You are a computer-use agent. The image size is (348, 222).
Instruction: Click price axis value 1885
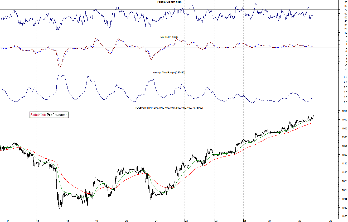point(345,164)
